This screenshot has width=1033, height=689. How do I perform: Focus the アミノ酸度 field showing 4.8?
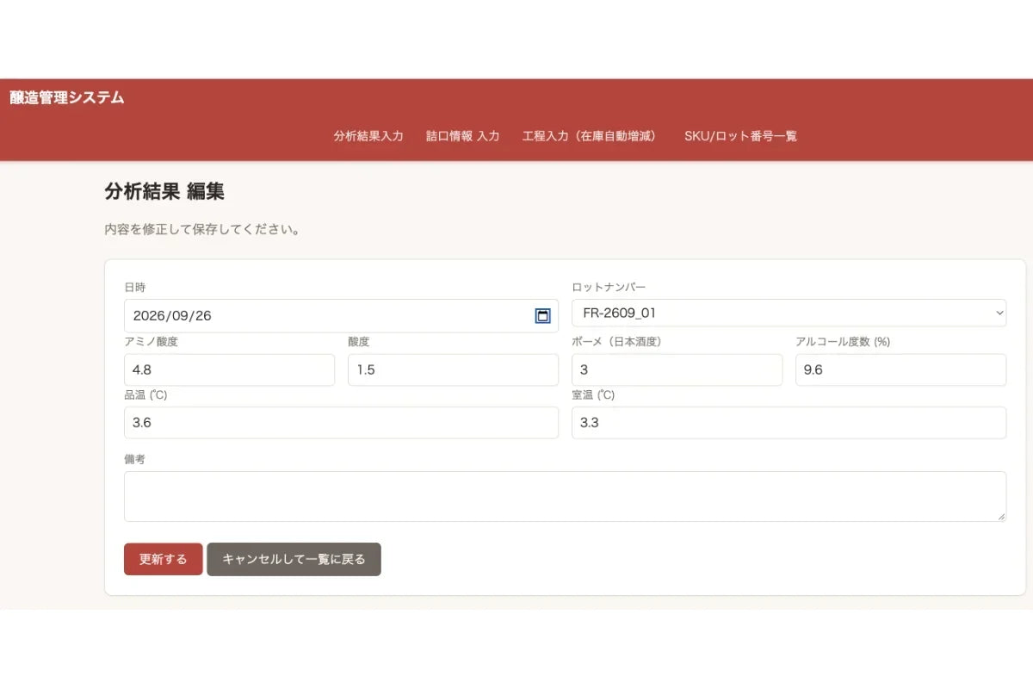click(229, 369)
